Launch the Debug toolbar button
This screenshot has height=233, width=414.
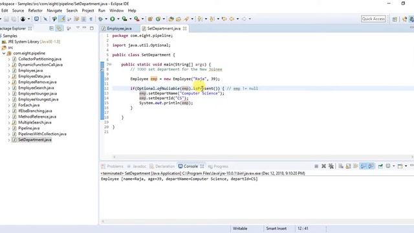[x=100, y=19]
